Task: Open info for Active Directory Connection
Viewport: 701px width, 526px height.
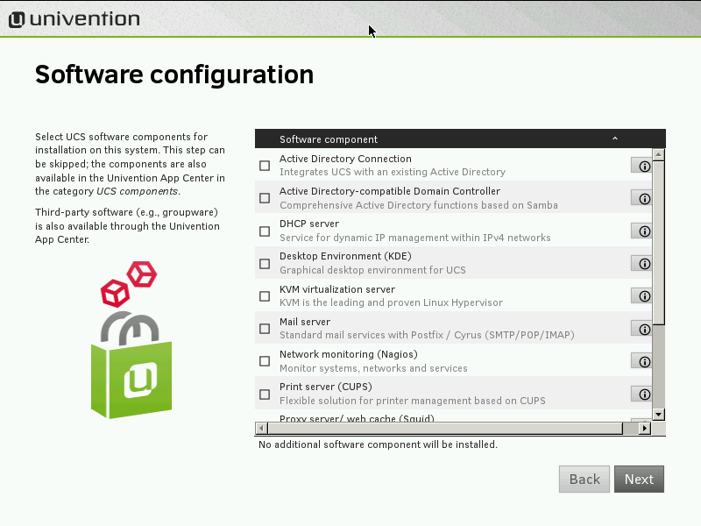Action: 644,166
